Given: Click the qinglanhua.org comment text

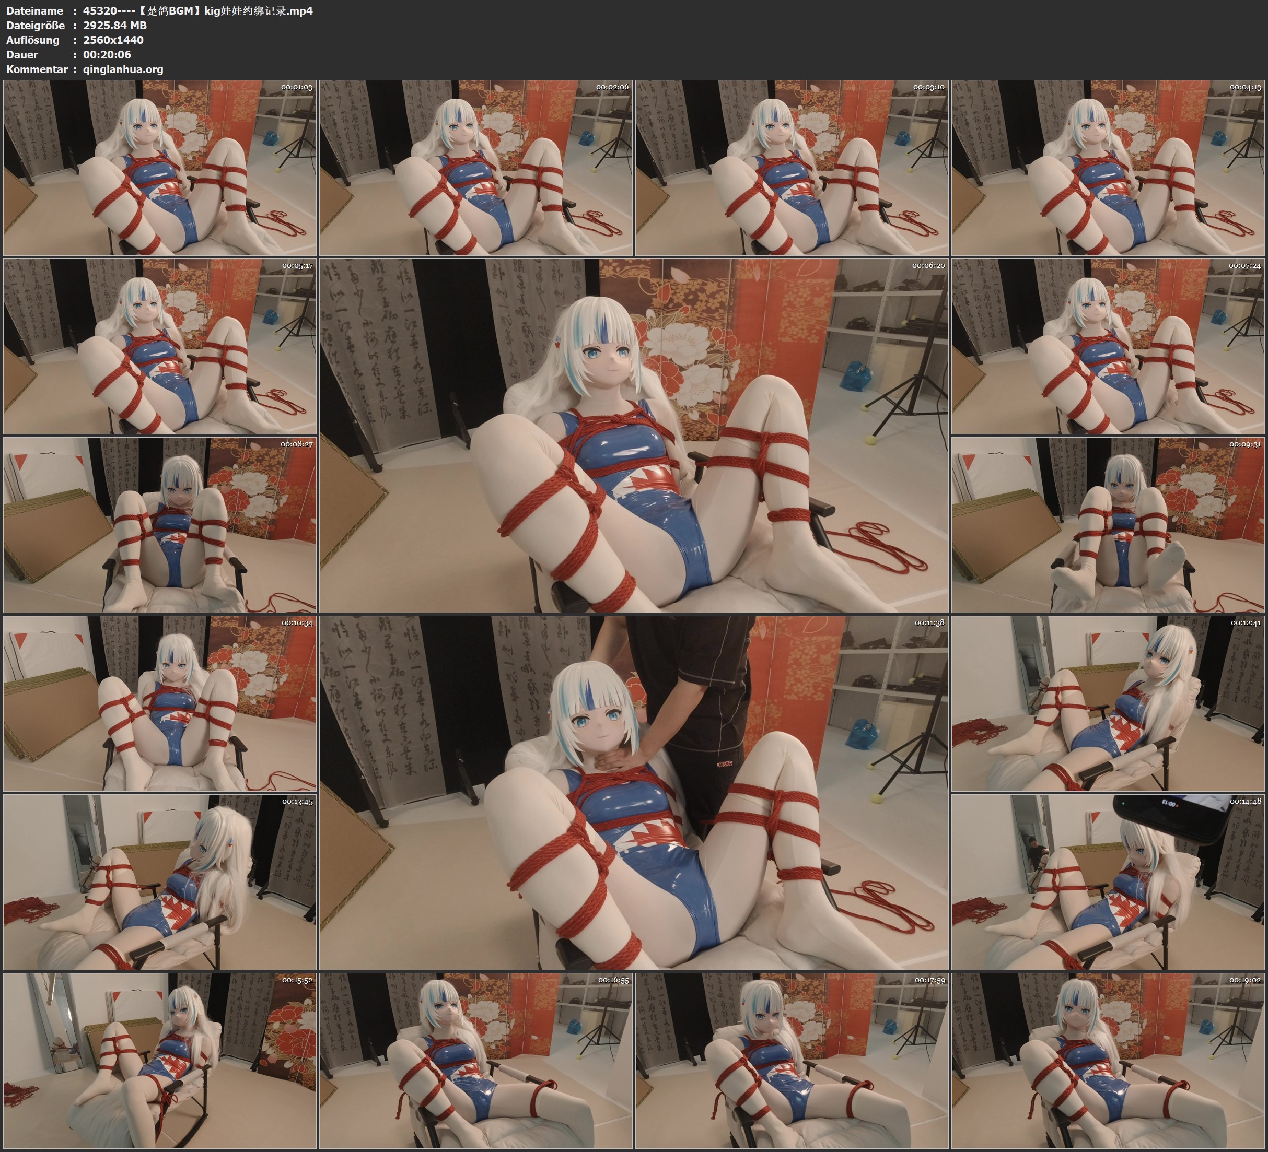Looking at the screenshot, I should point(123,69).
